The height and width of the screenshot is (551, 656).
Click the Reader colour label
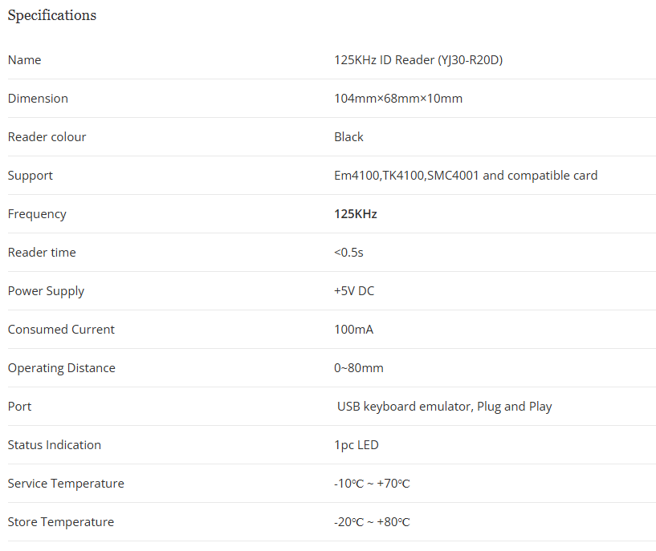(x=47, y=137)
